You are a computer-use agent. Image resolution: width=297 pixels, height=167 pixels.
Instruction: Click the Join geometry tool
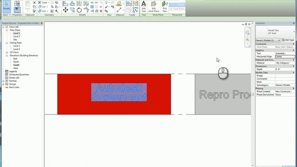coord(42,11)
